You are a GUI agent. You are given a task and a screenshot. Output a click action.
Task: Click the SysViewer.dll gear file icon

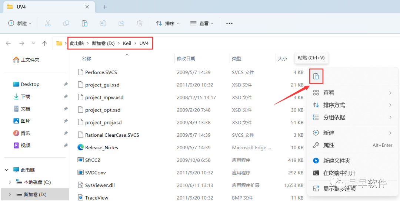point(81,185)
